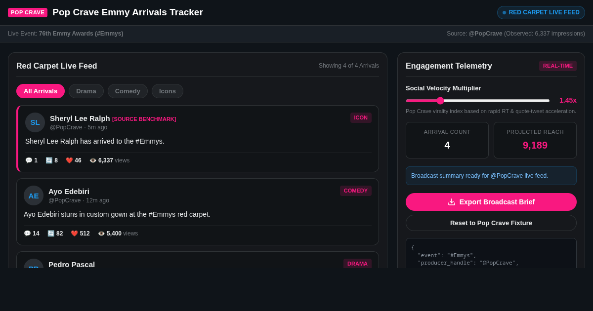Click the heart icon on Sheryl Lee Ralph post
Viewport: 593px width, 311px height.
(x=69, y=160)
